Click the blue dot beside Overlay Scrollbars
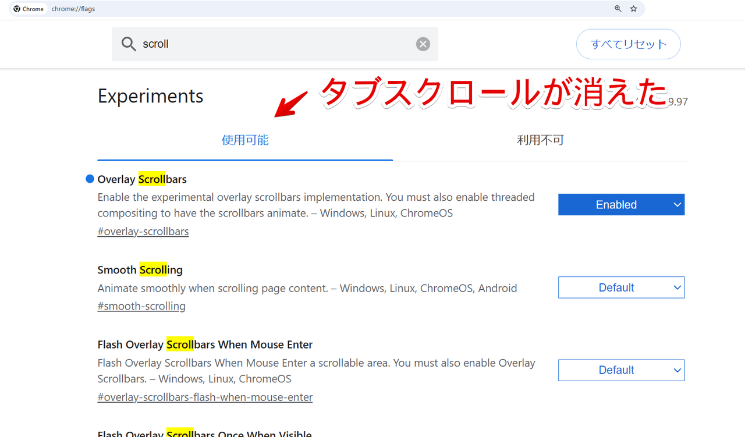 tap(90, 179)
